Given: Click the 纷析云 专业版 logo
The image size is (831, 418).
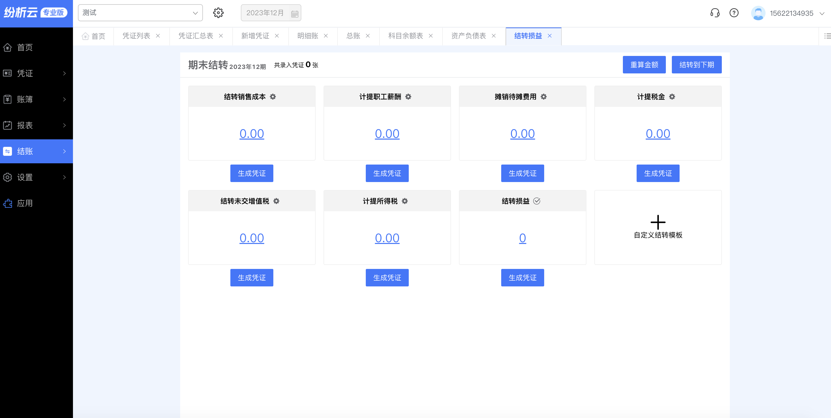Looking at the screenshot, I should tap(36, 12).
